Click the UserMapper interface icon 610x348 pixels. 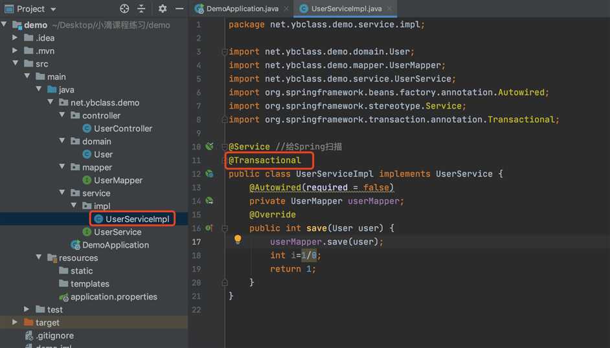(x=87, y=180)
